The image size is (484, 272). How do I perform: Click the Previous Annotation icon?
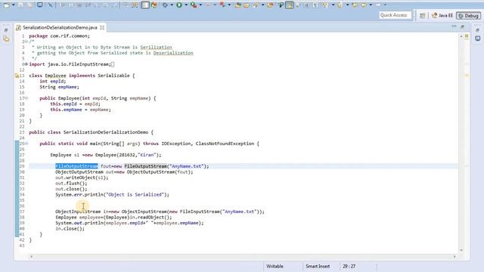click(340, 5)
